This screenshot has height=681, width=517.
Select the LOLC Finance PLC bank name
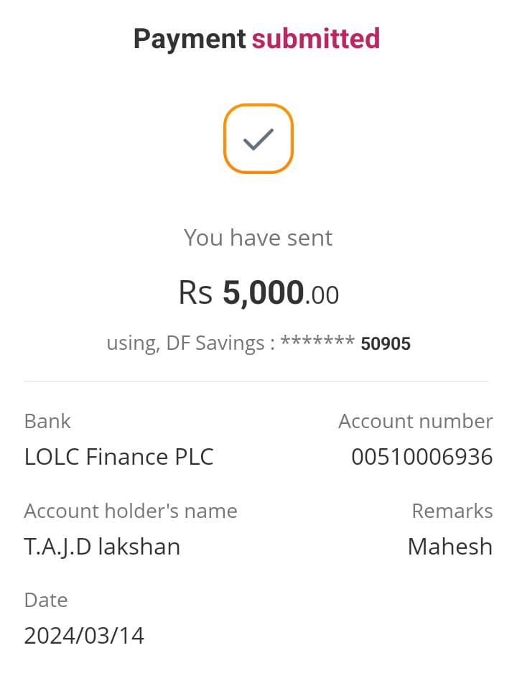click(118, 457)
